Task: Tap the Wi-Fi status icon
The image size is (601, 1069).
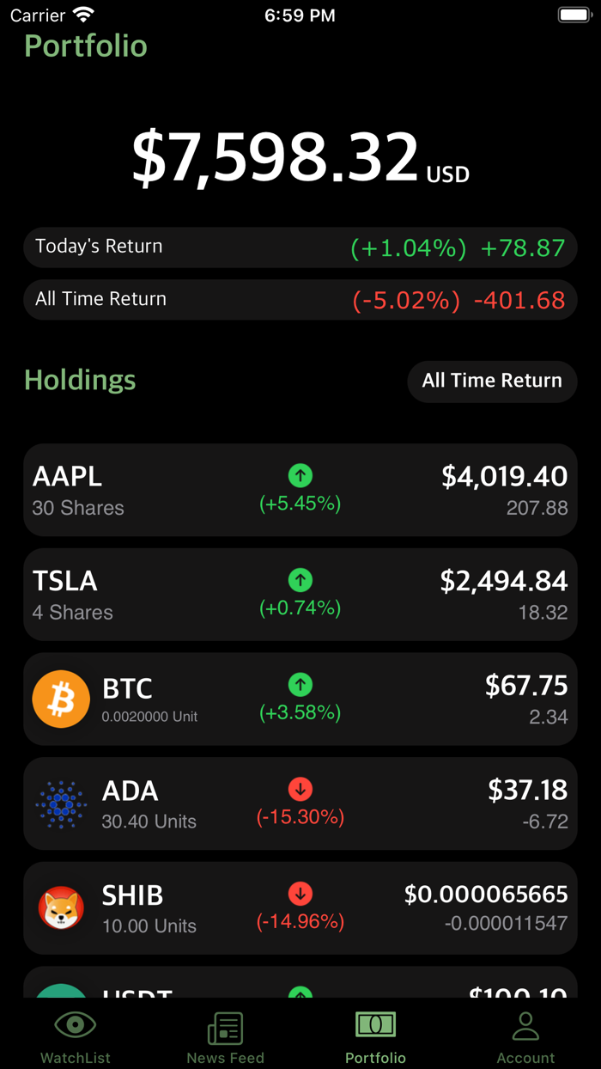Action: coord(83,15)
